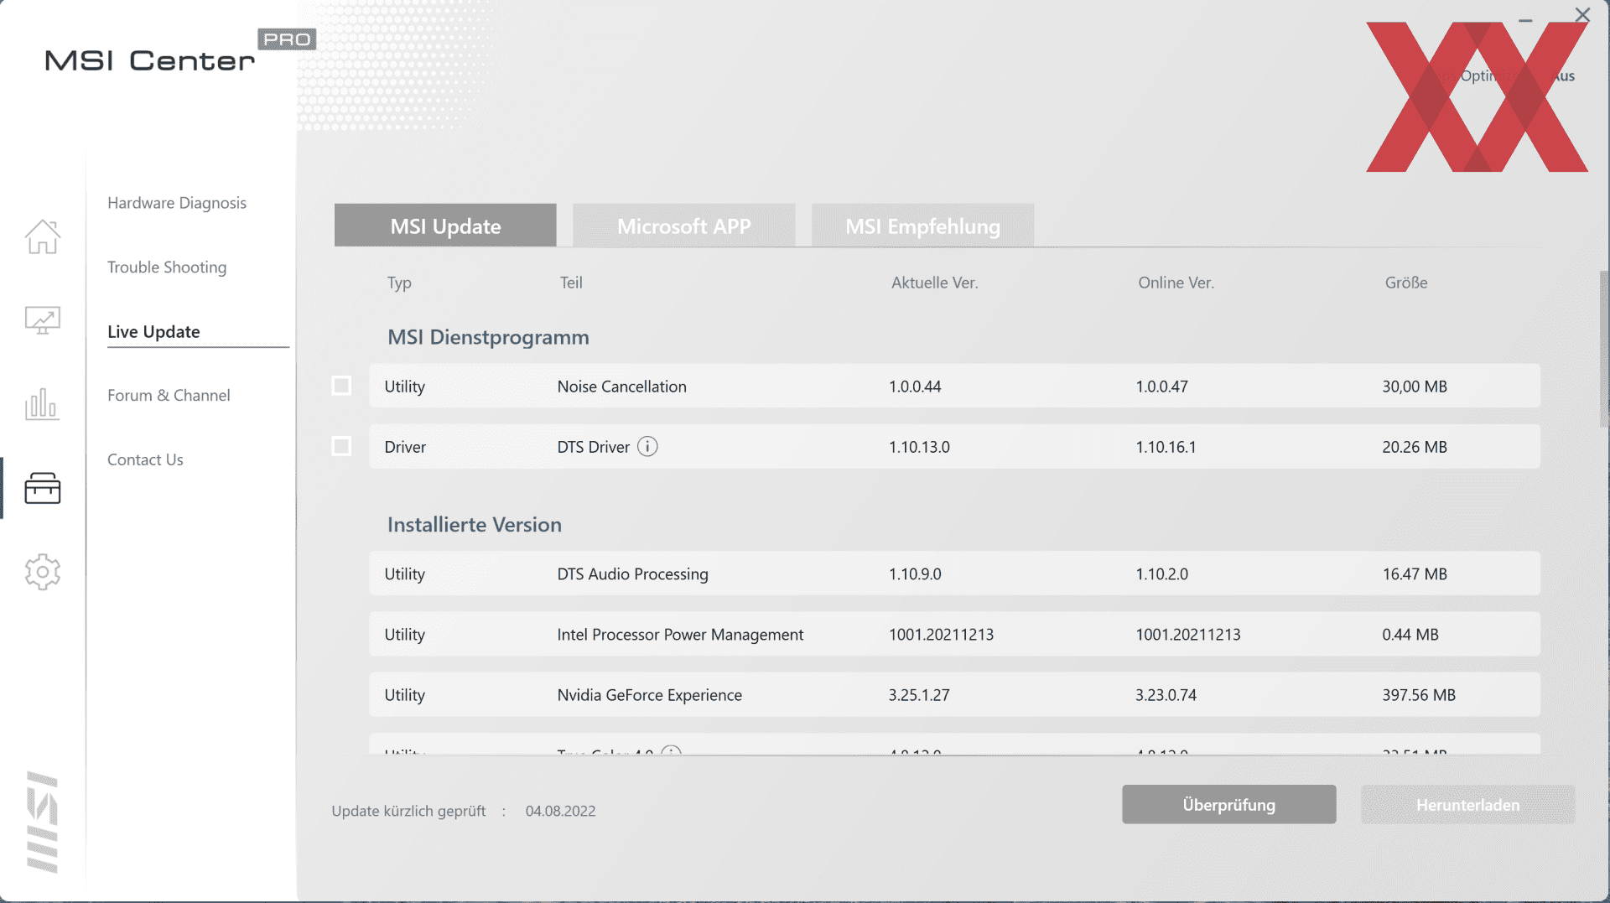Click online version 3.23.0.74
The width and height of the screenshot is (1610, 903).
point(1166,695)
